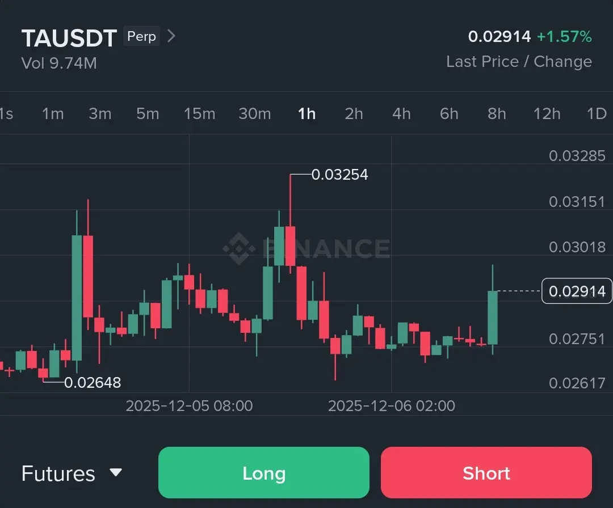
Task: Choose the 4h timeframe
Action: (401, 114)
